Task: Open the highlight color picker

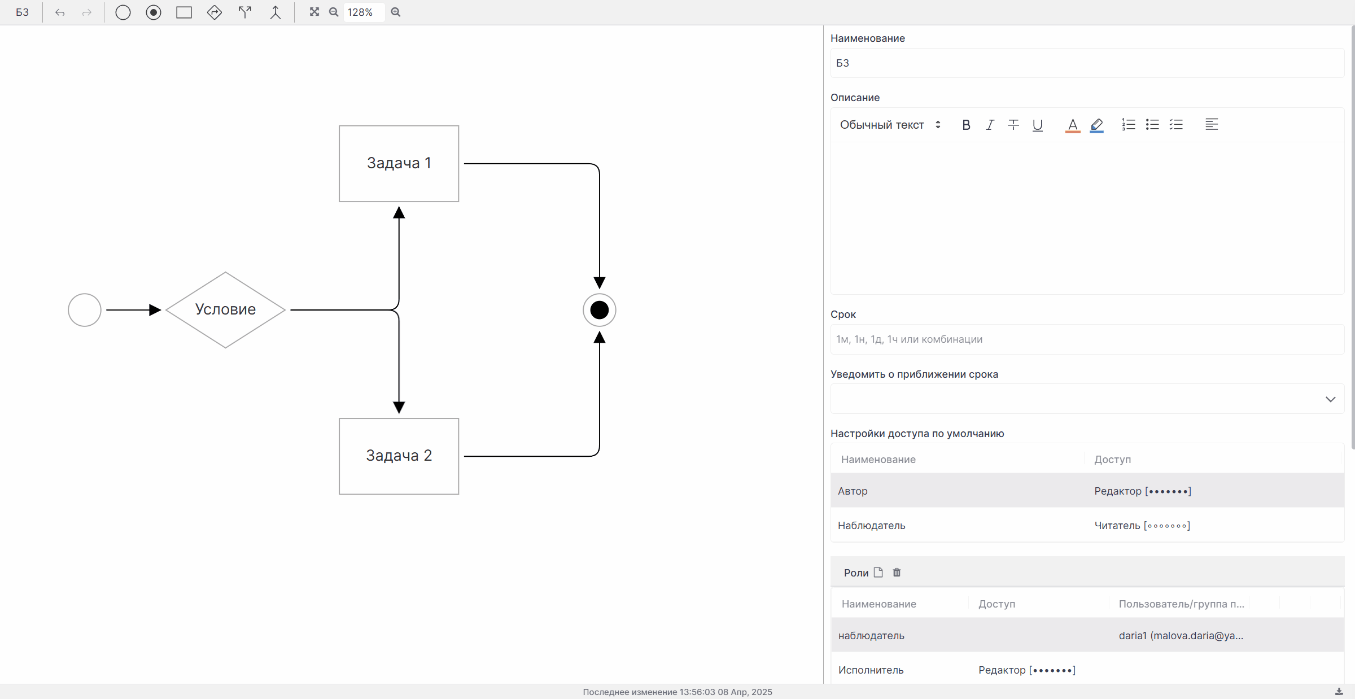Action: [1096, 125]
